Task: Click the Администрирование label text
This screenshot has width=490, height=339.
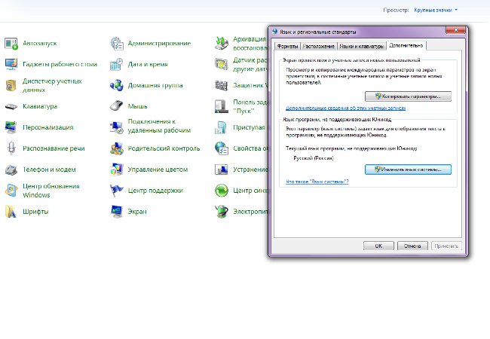Action: 159,44
